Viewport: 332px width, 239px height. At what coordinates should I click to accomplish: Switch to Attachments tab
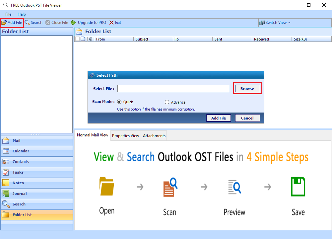154,136
